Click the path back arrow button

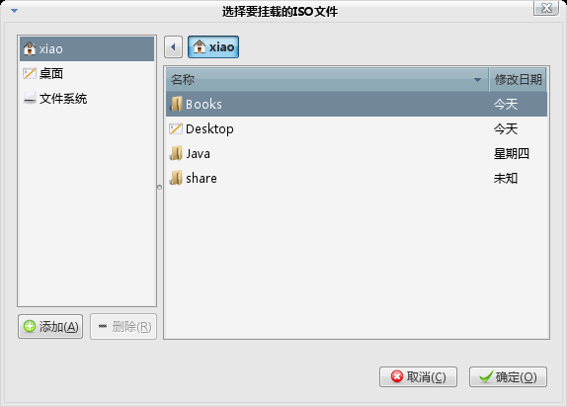tap(173, 47)
